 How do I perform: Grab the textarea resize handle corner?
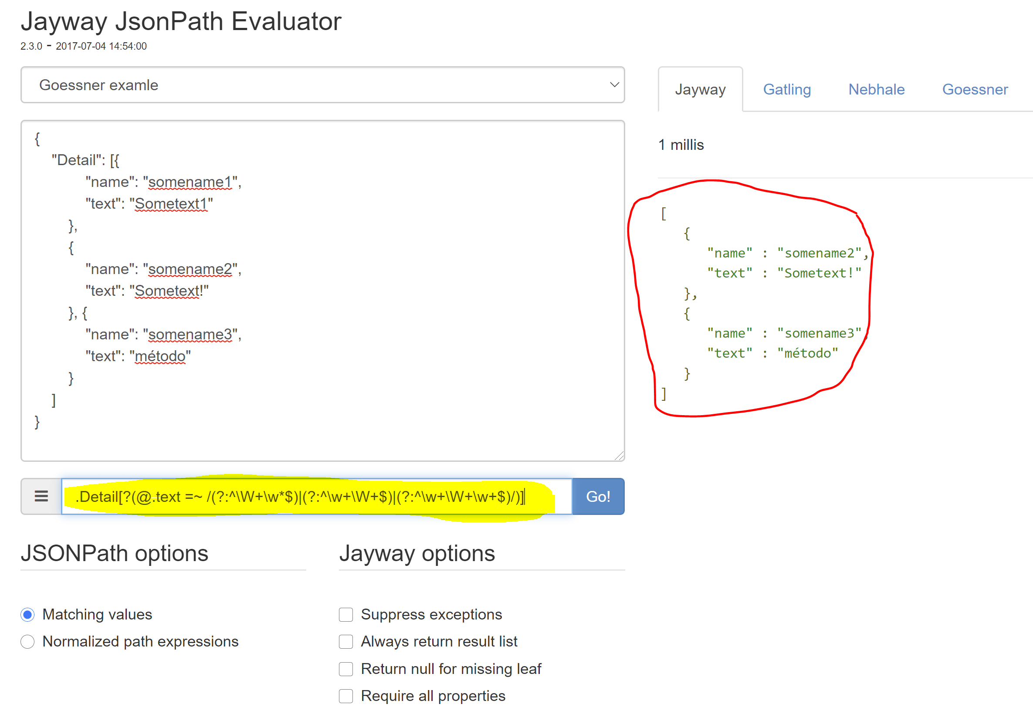click(x=619, y=456)
